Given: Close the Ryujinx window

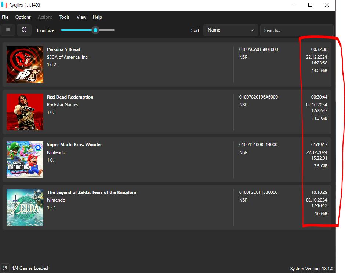Looking at the screenshot, I should (327, 5).
